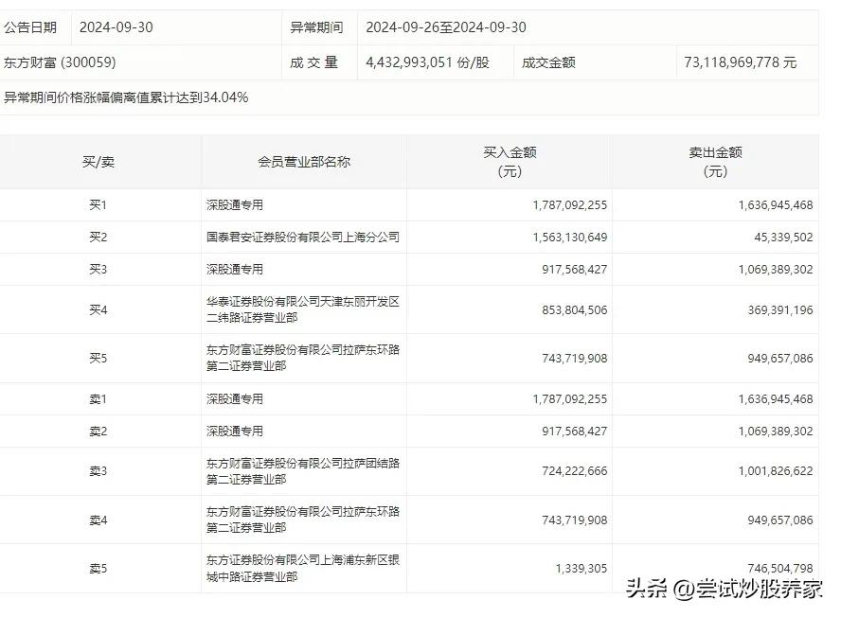Click 拉萨东环路第二证券营业部 in the 买5 row
Screen dimensions: 841x617
[303, 358]
